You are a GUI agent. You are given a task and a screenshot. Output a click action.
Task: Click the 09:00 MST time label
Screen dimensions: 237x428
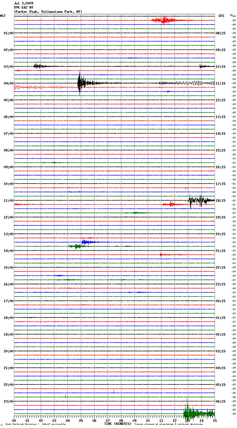click(x=8, y=167)
